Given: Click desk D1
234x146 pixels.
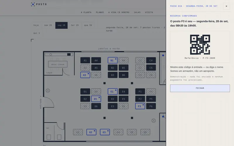Looking at the screenshot, I should click(x=85, y=91).
